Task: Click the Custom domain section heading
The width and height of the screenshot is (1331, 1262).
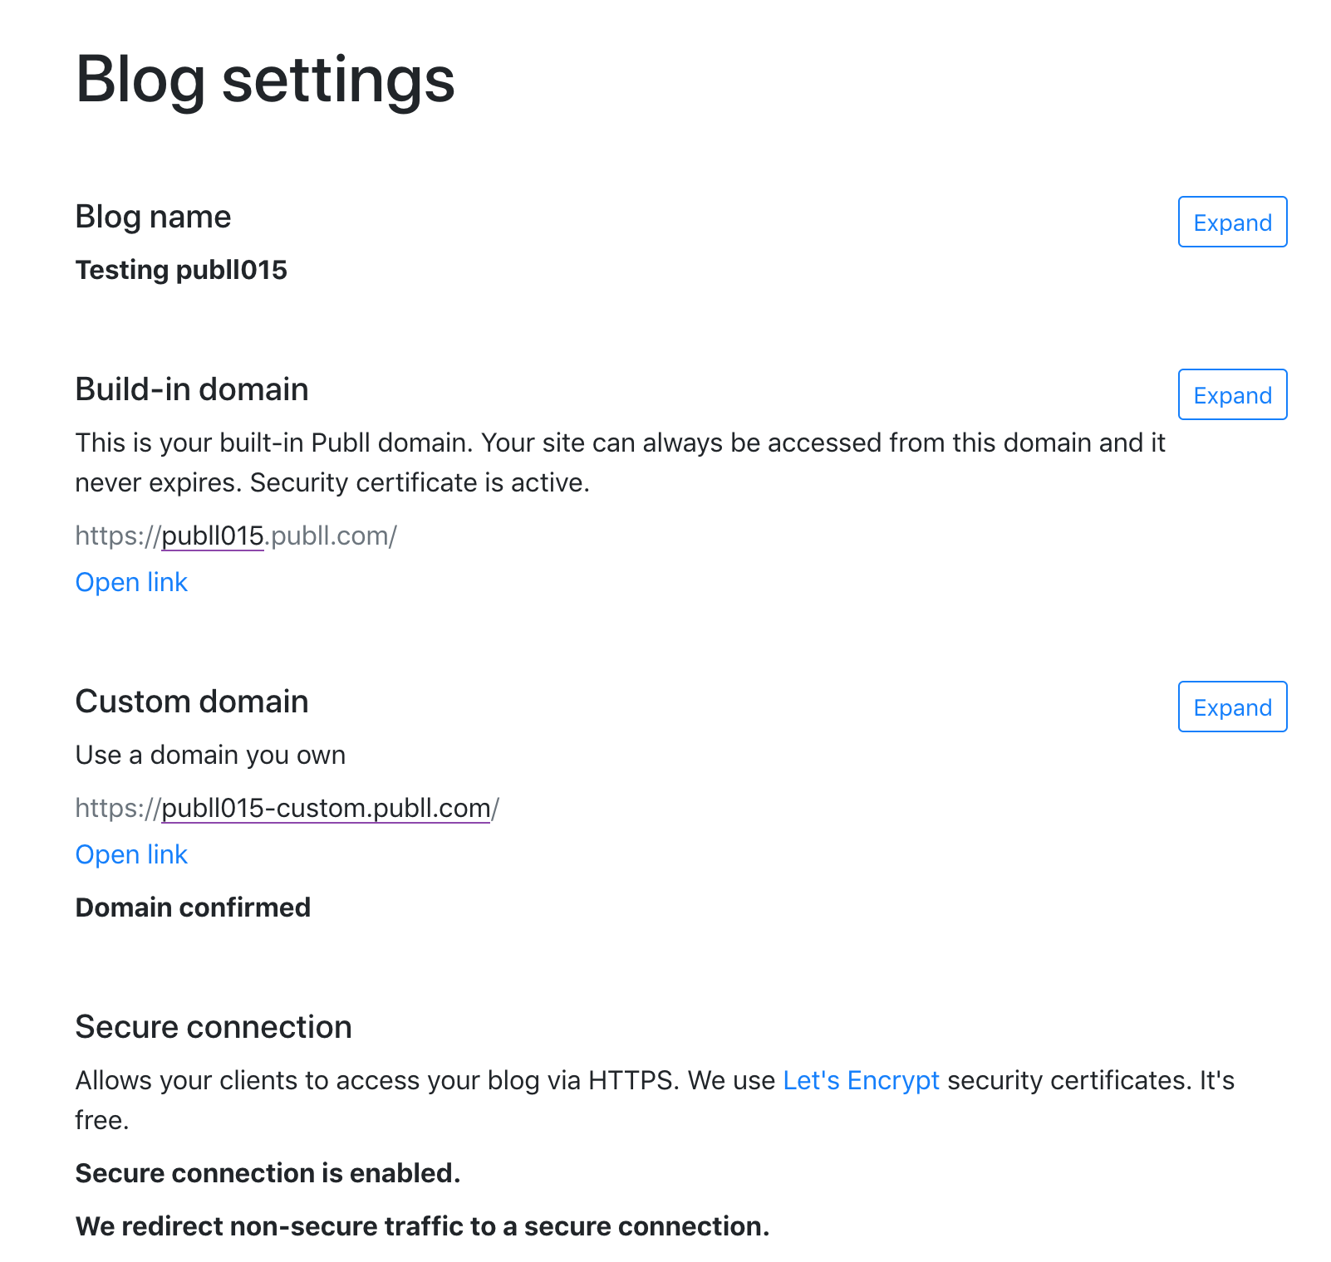Action: [192, 702]
